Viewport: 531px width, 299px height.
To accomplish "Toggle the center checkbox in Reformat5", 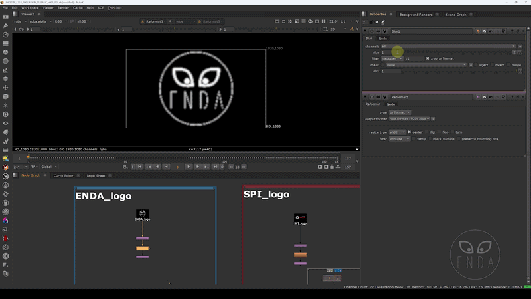I will (409, 132).
